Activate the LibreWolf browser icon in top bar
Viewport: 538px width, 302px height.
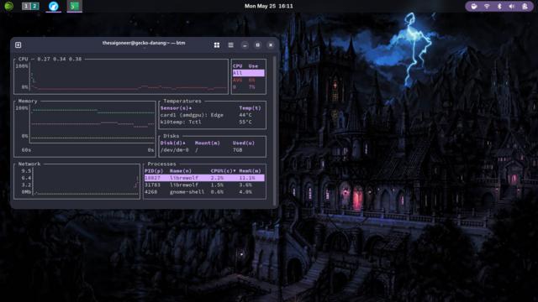[x=54, y=6]
